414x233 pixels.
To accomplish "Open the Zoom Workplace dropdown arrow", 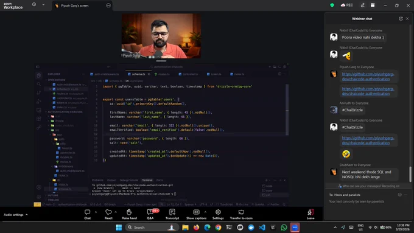I will (43, 4).
